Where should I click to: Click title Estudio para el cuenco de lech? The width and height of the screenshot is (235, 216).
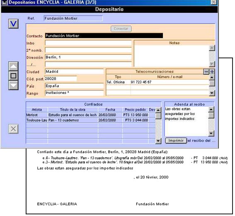[x=73, y=115]
